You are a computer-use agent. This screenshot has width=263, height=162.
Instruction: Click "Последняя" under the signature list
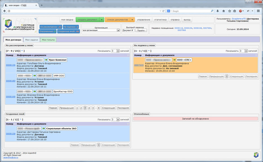point(251,76)
